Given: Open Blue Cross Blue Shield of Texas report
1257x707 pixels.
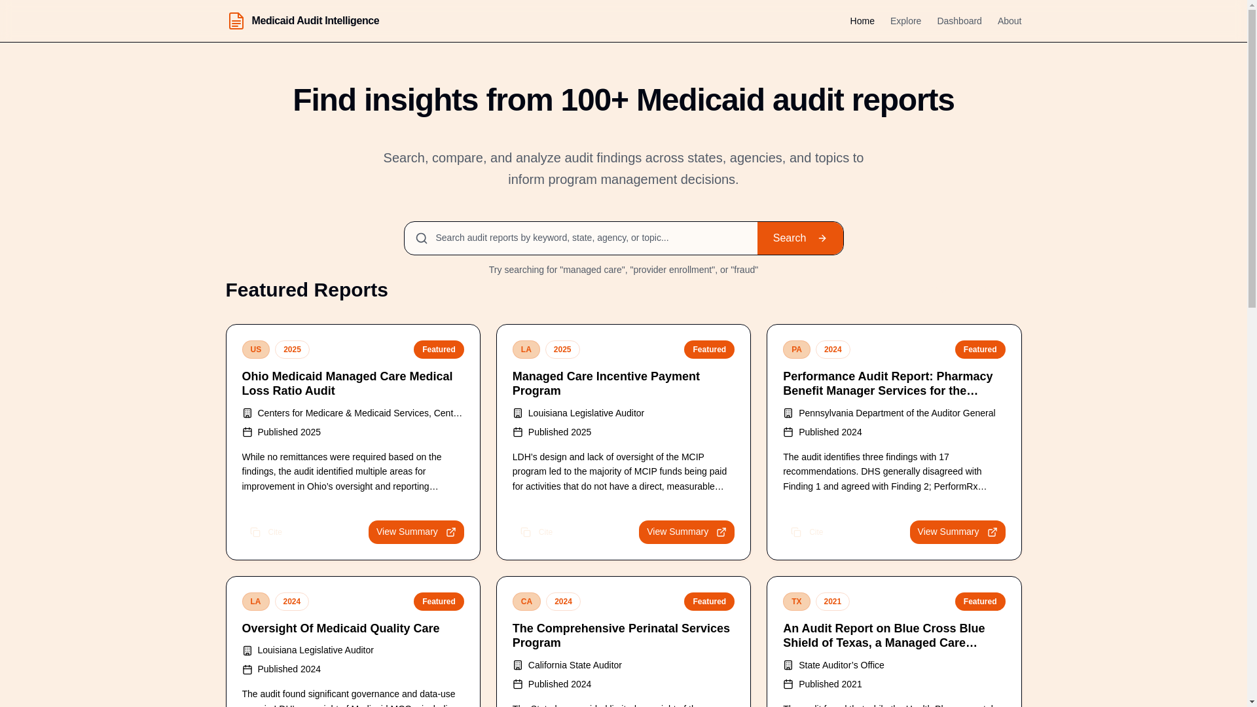Looking at the screenshot, I should click(x=894, y=636).
